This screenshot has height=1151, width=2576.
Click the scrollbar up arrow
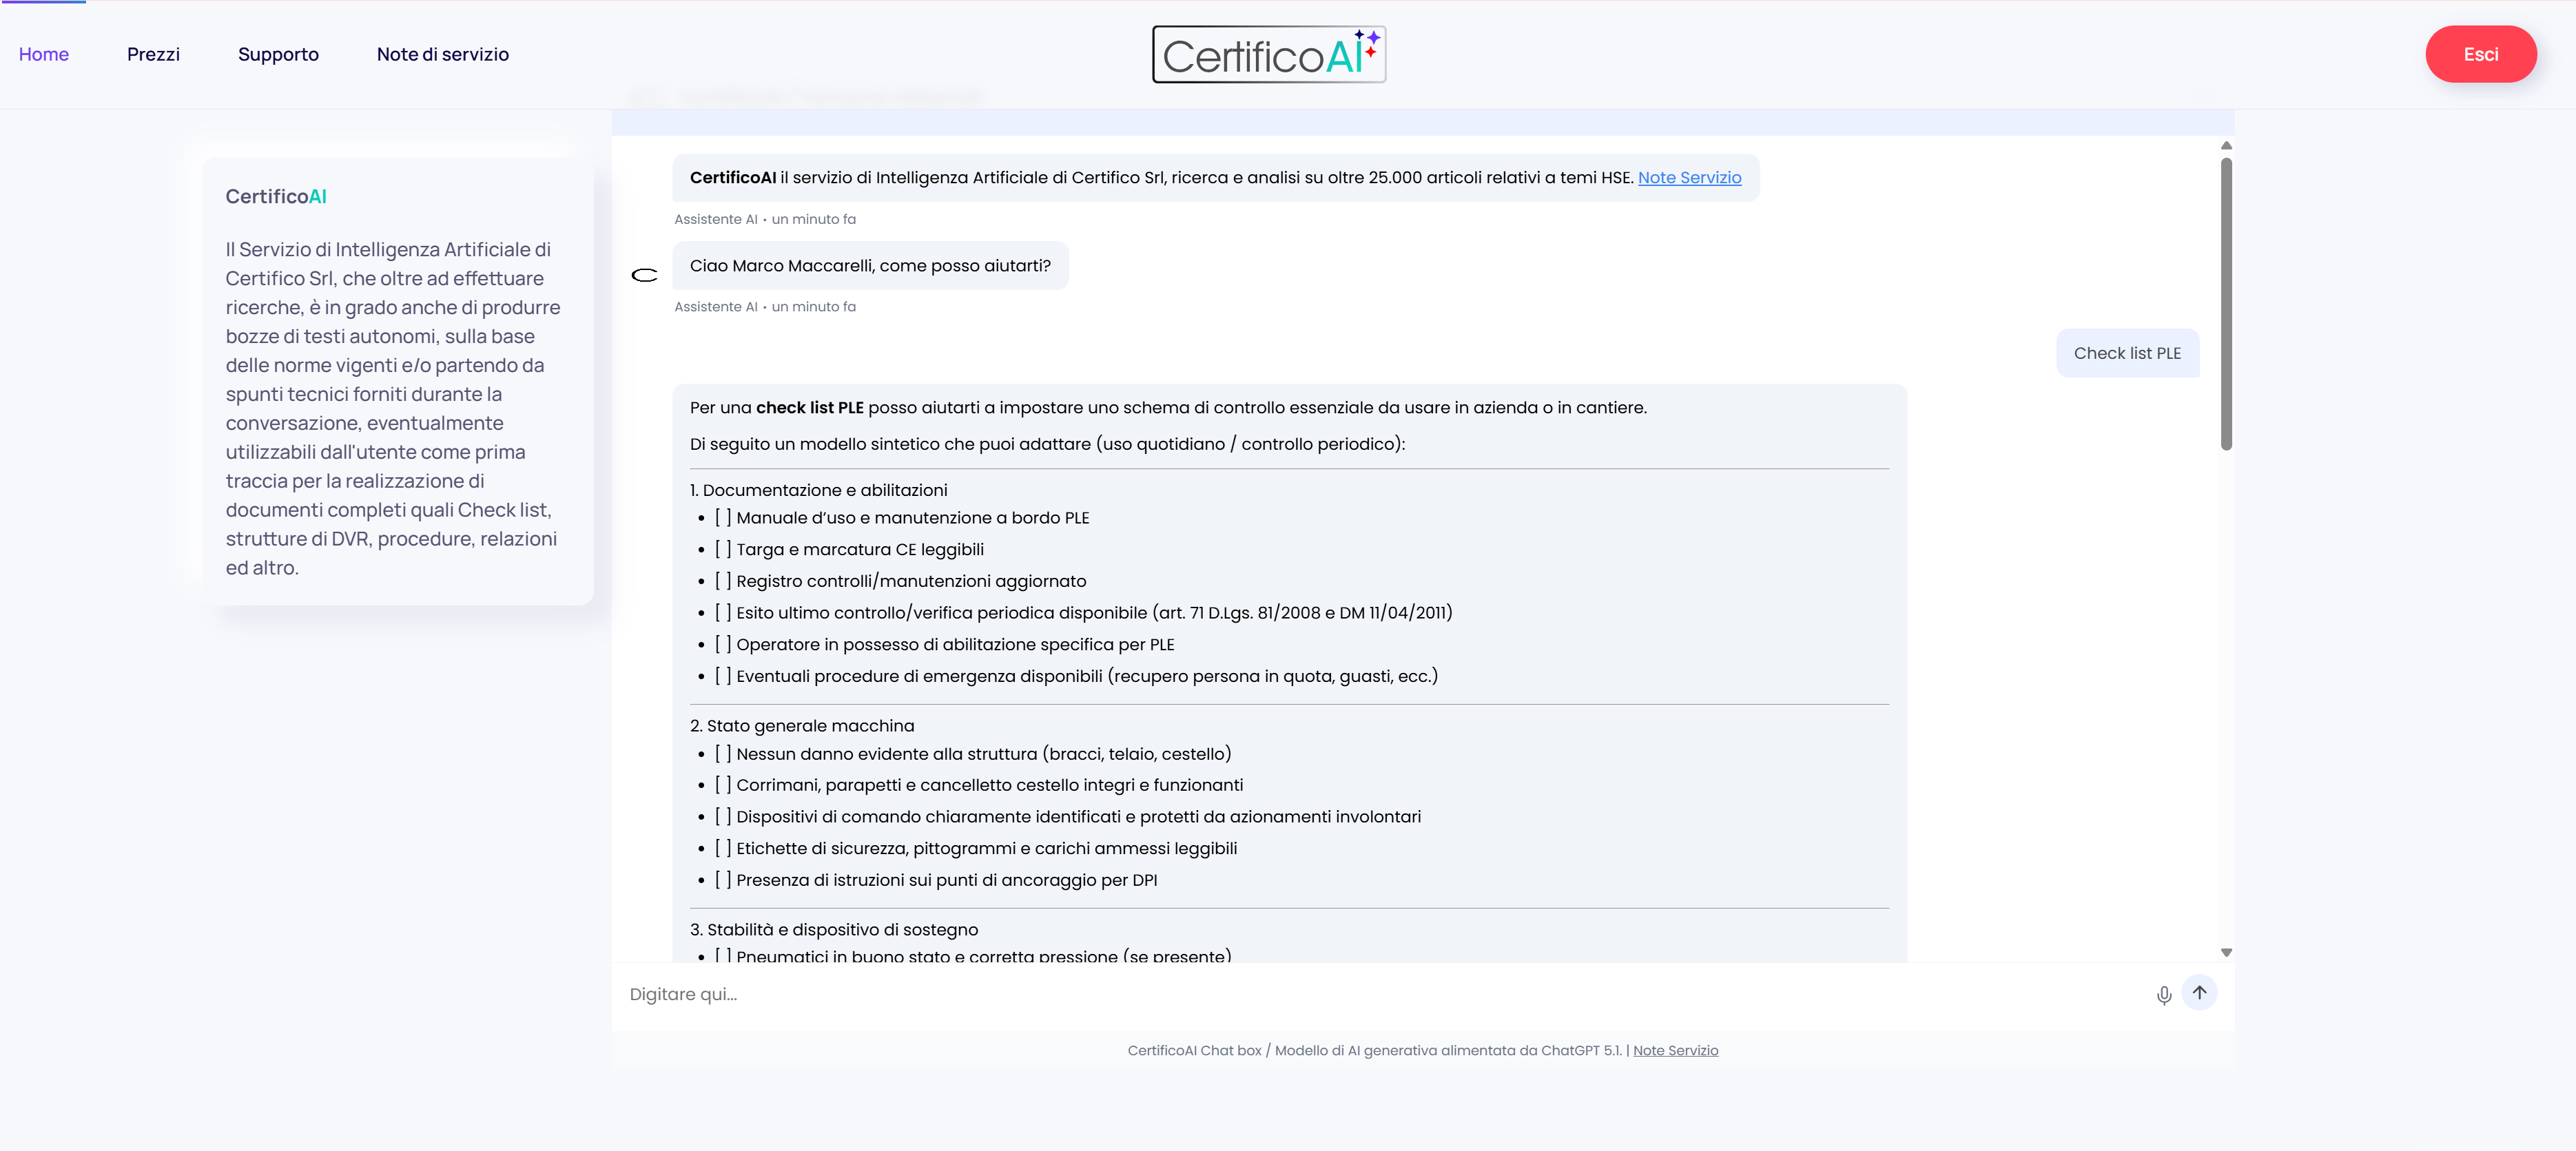(2225, 146)
